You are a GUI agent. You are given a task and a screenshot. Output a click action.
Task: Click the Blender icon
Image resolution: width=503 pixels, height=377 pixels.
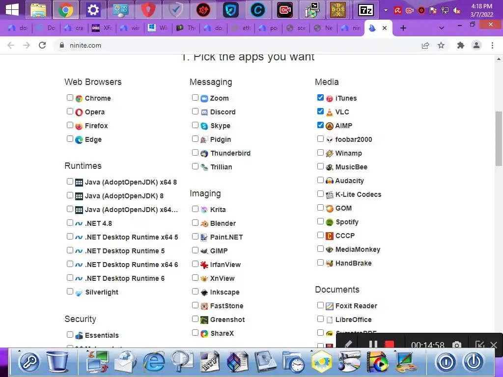204,223
